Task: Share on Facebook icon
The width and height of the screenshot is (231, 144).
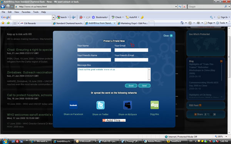Action: [74, 105]
